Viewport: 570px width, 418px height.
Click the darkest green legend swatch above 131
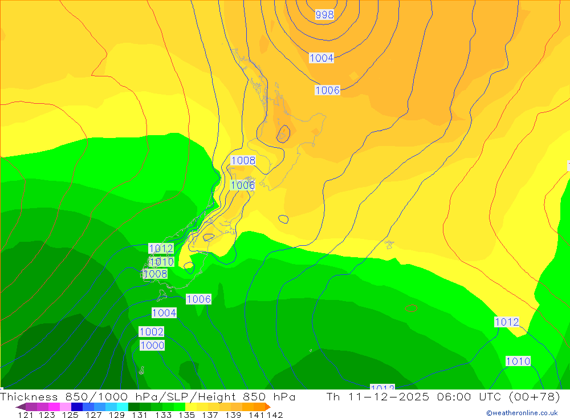click(134, 407)
